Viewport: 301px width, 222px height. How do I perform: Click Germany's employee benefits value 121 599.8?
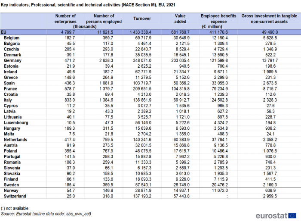click(x=218, y=60)
